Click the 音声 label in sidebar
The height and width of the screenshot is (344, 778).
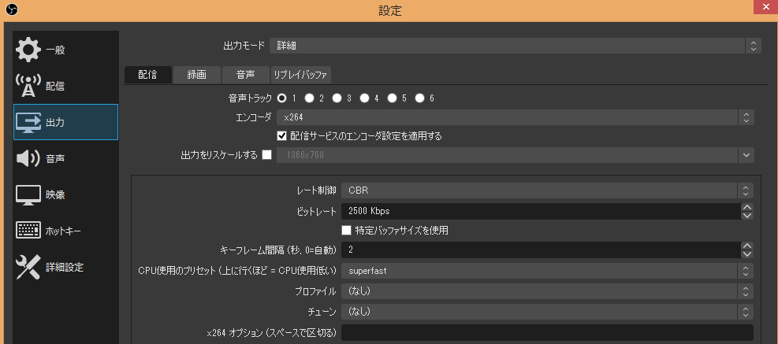point(55,159)
